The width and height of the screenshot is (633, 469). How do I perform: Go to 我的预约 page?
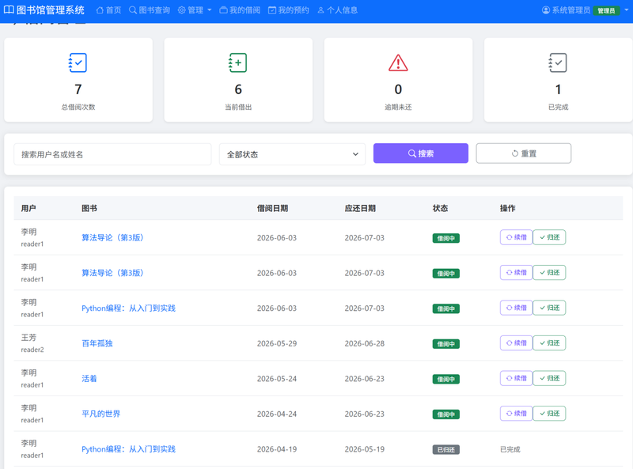tap(288, 10)
